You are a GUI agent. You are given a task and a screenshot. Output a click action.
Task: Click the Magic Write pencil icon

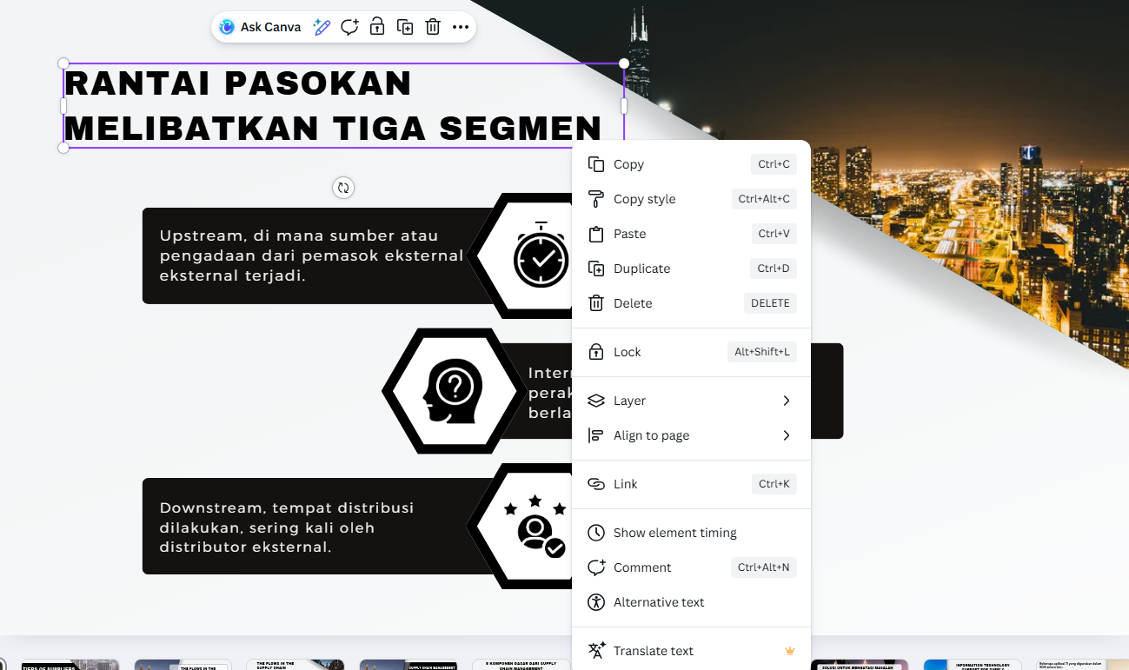pyautogui.click(x=322, y=27)
